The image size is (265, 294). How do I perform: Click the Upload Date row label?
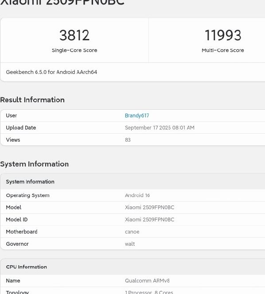pyautogui.click(x=21, y=128)
